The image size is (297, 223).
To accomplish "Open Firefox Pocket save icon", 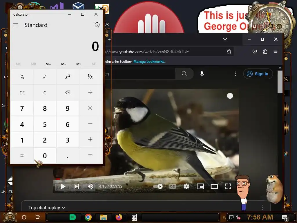I will (255, 51).
